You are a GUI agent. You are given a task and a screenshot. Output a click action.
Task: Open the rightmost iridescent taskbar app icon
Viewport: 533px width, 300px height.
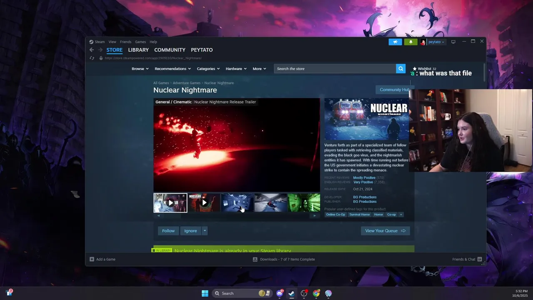329,293
